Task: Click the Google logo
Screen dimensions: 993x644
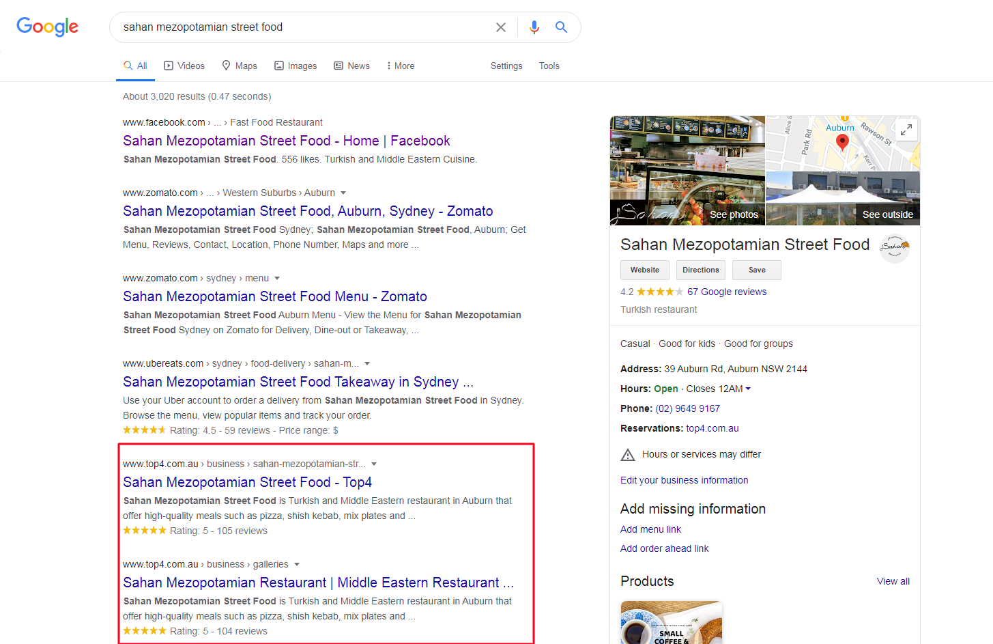Action: click(x=47, y=27)
